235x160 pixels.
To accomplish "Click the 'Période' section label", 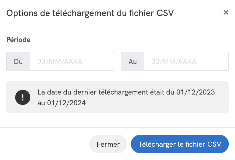I will tap(18, 40).
